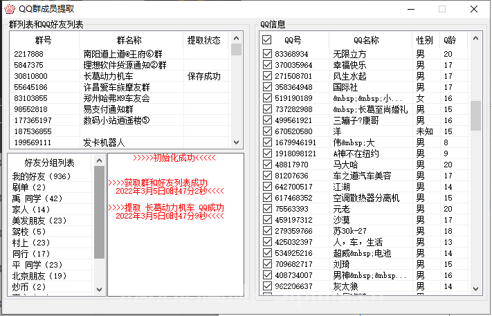The width and height of the screenshot is (492, 316).
Task: Toggle checkbox for QQ 358364948
Action: tap(267, 87)
